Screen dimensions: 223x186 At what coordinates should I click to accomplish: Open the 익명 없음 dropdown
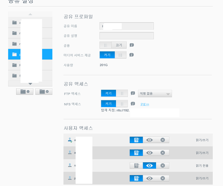(155, 94)
